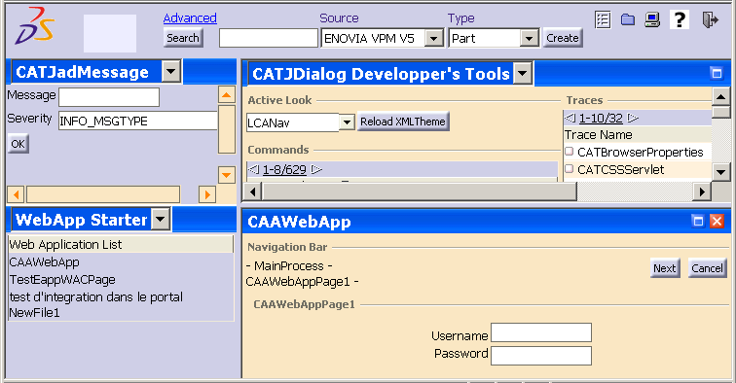The width and height of the screenshot is (736, 383).
Task: Maximize the CAAWebApp panel
Action: click(x=698, y=221)
